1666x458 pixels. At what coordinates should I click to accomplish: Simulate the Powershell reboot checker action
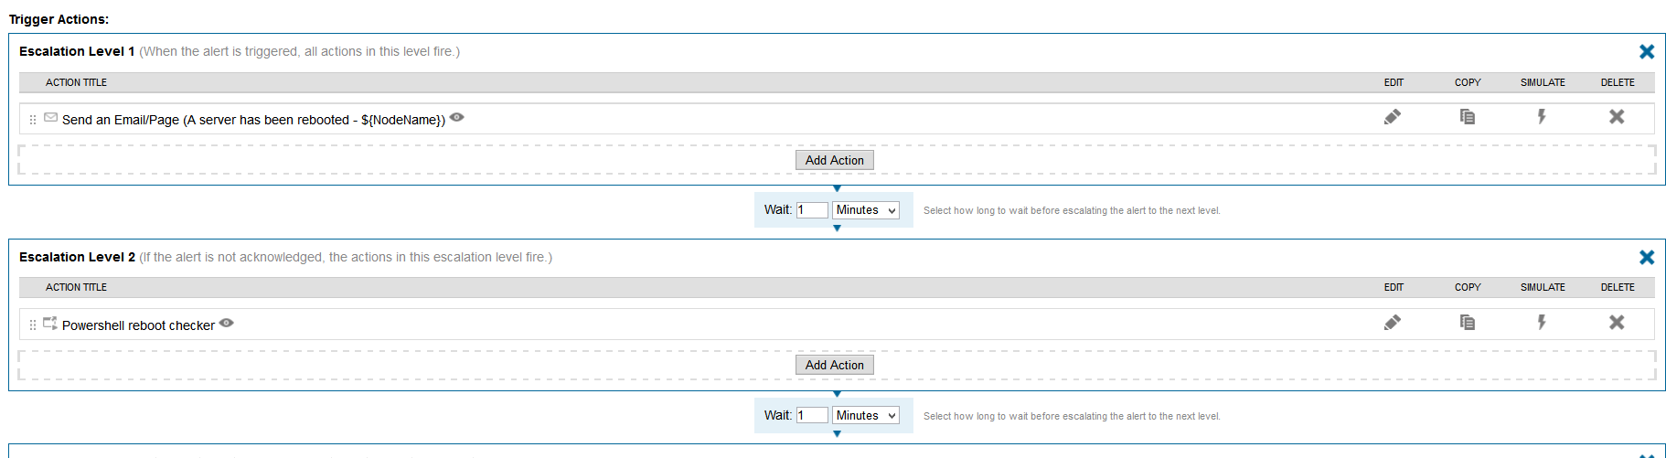[1542, 323]
